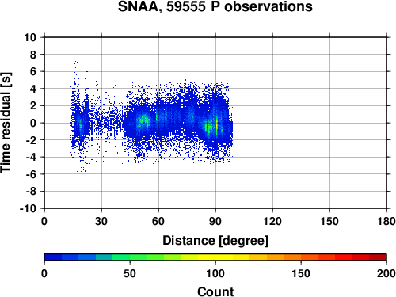
Task: Click the 'Distance [degree]' x-axis label
Action: point(215,241)
